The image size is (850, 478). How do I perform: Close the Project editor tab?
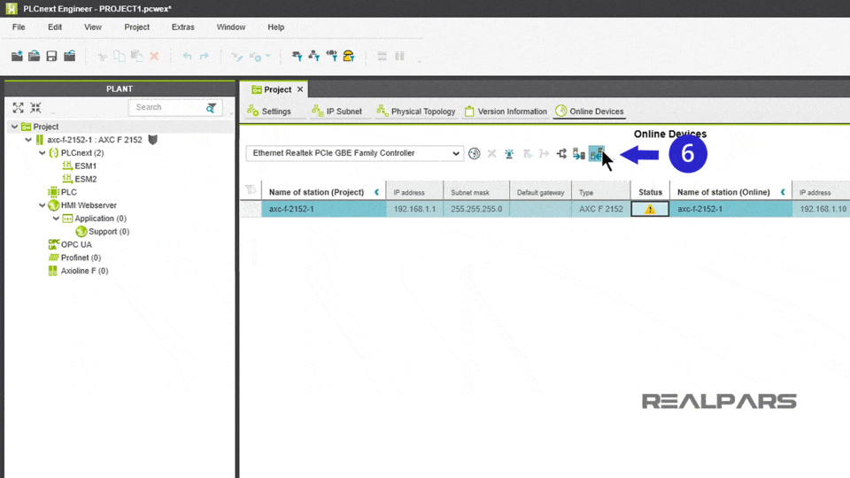click(x=300, y=89)
